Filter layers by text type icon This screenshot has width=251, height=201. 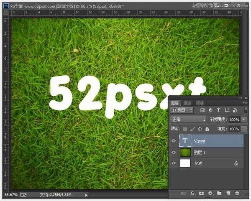tap(219, 110)
